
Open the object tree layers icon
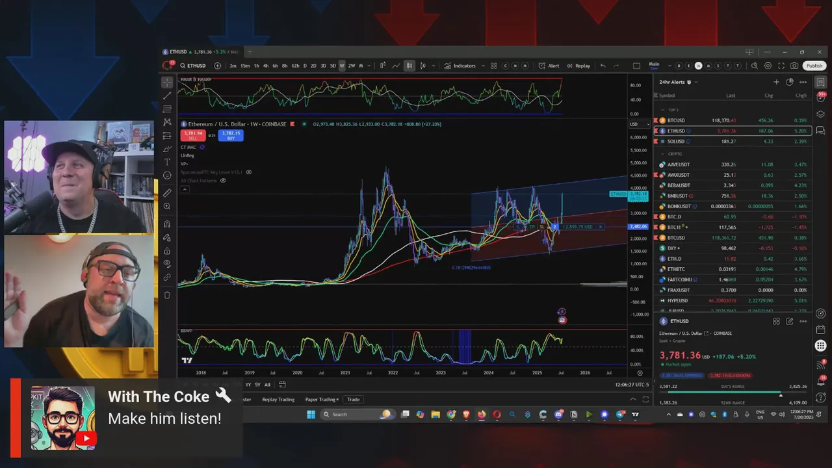click(821, 114)
